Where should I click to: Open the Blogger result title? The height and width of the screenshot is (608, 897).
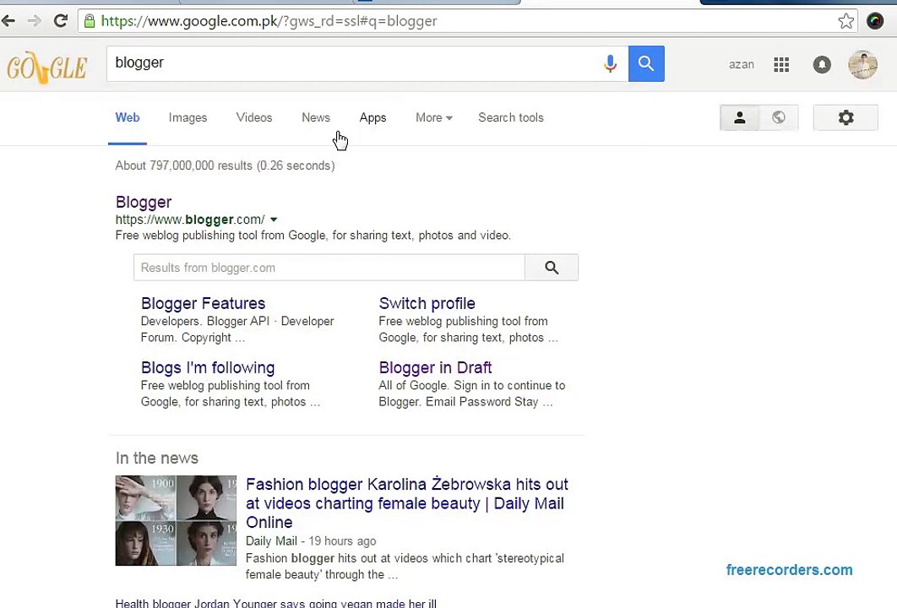144,202
